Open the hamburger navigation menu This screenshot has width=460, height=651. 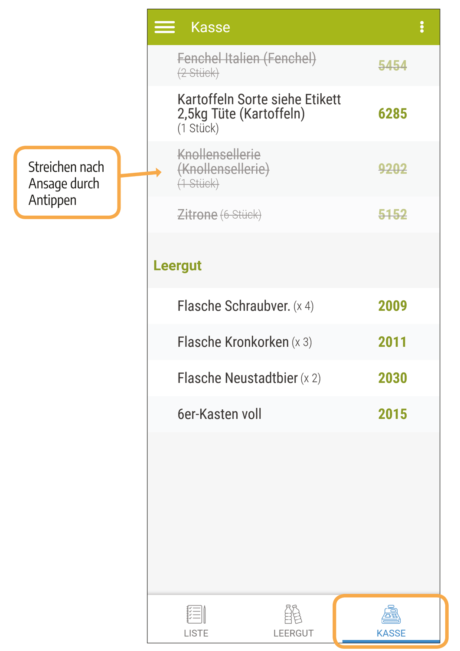165,27
